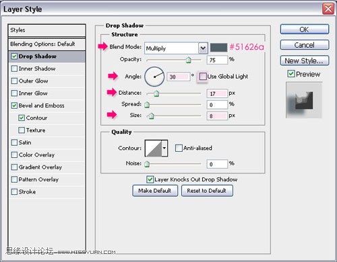The width and height of the screenshot is (337, 262).
Task: Disable the Preview checkbox
Action: pos(291,74)
